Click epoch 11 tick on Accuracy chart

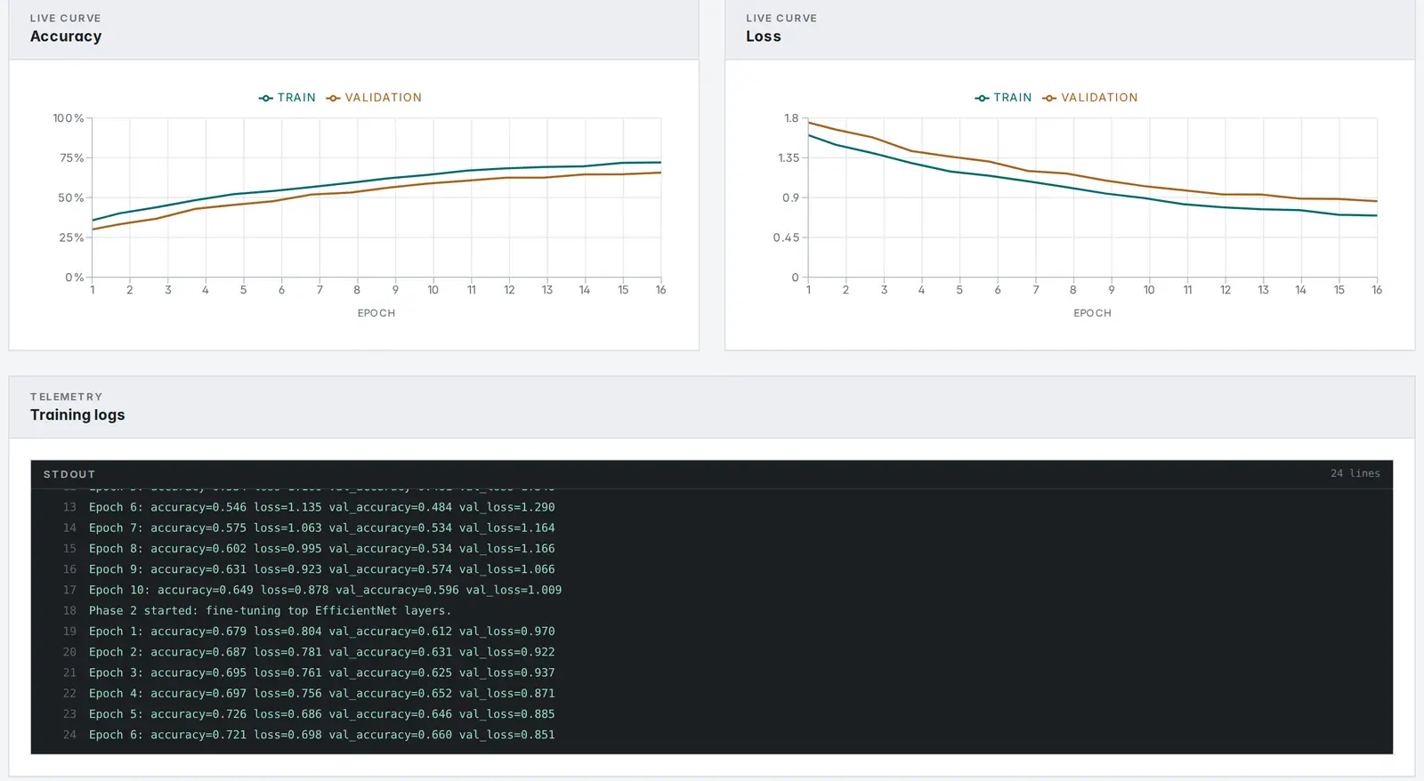[472, 290]
